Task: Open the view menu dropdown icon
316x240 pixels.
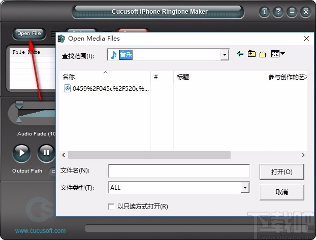Action: point(278,54)
